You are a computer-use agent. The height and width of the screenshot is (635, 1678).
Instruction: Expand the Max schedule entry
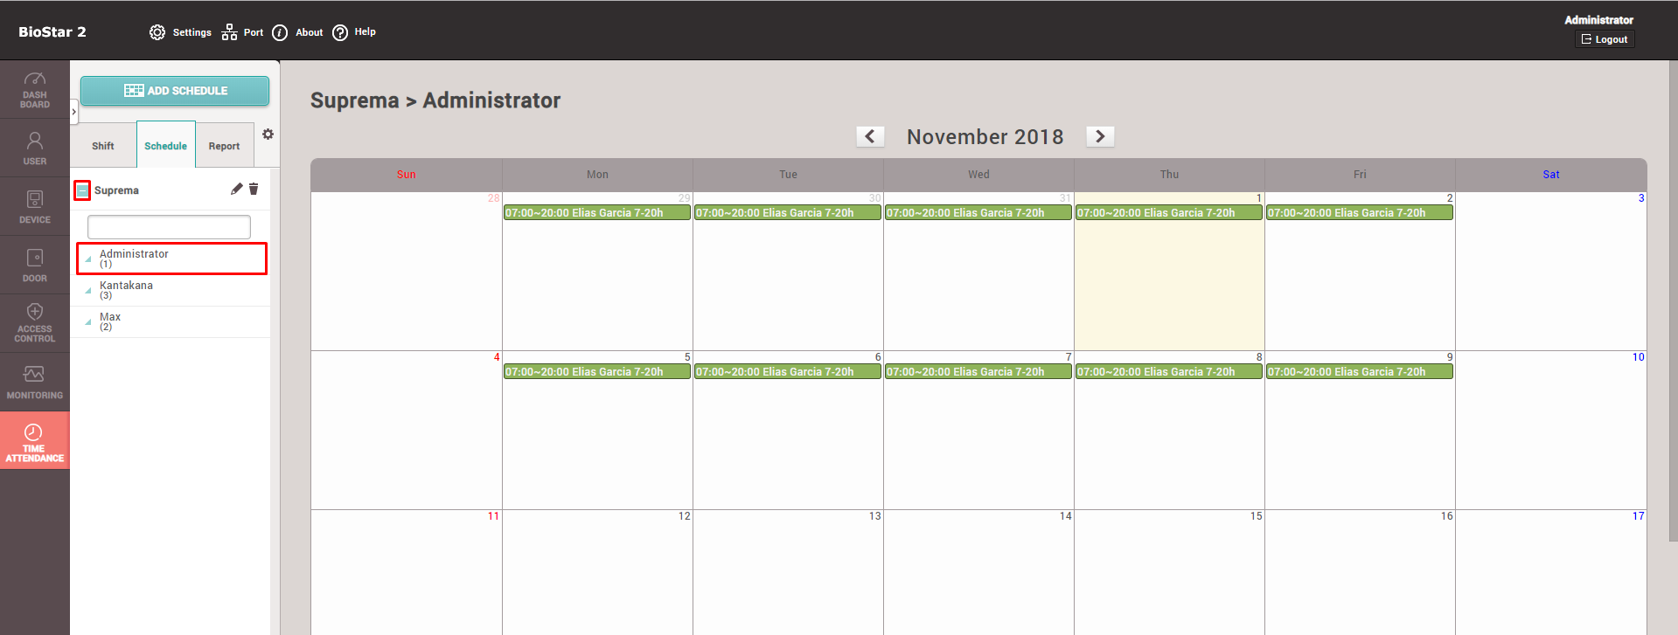click(x=88, y=321)
